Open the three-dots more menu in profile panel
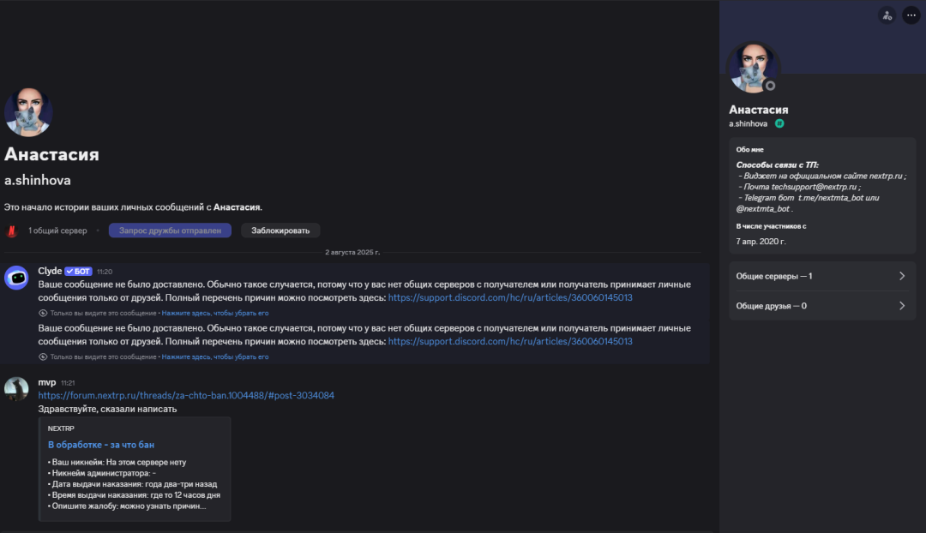The height and width of the screenshot is (533, 926). [911, 16]
